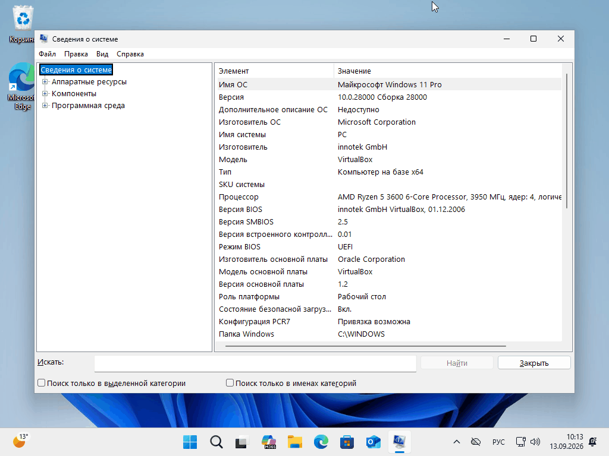Select Роль платформы row
The image size is (609, 456).
389,297
